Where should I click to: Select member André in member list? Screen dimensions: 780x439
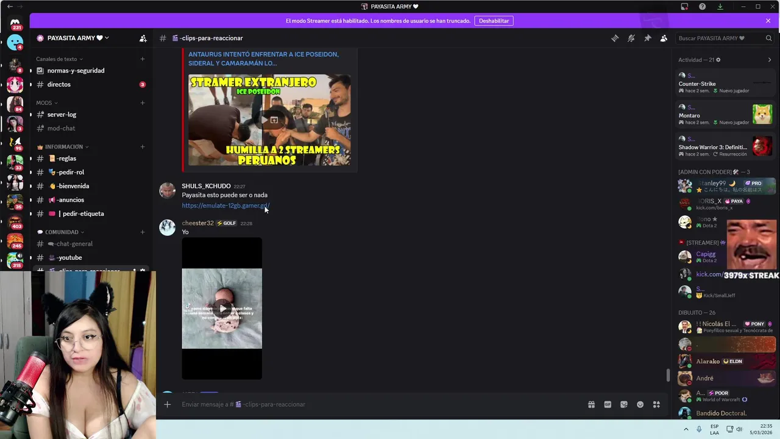pos(725,378)
